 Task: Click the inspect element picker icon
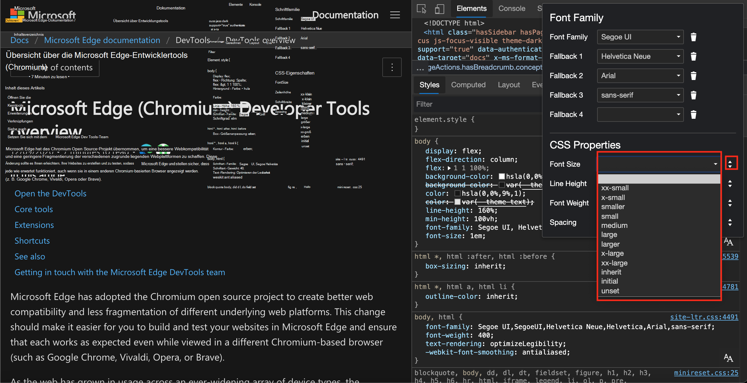coord(421,9)
